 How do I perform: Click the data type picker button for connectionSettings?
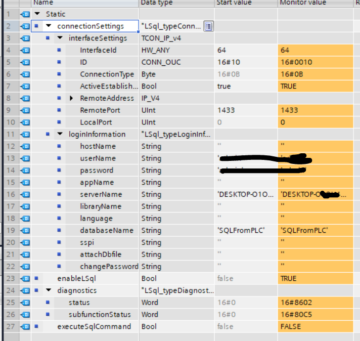click(208, 26)
